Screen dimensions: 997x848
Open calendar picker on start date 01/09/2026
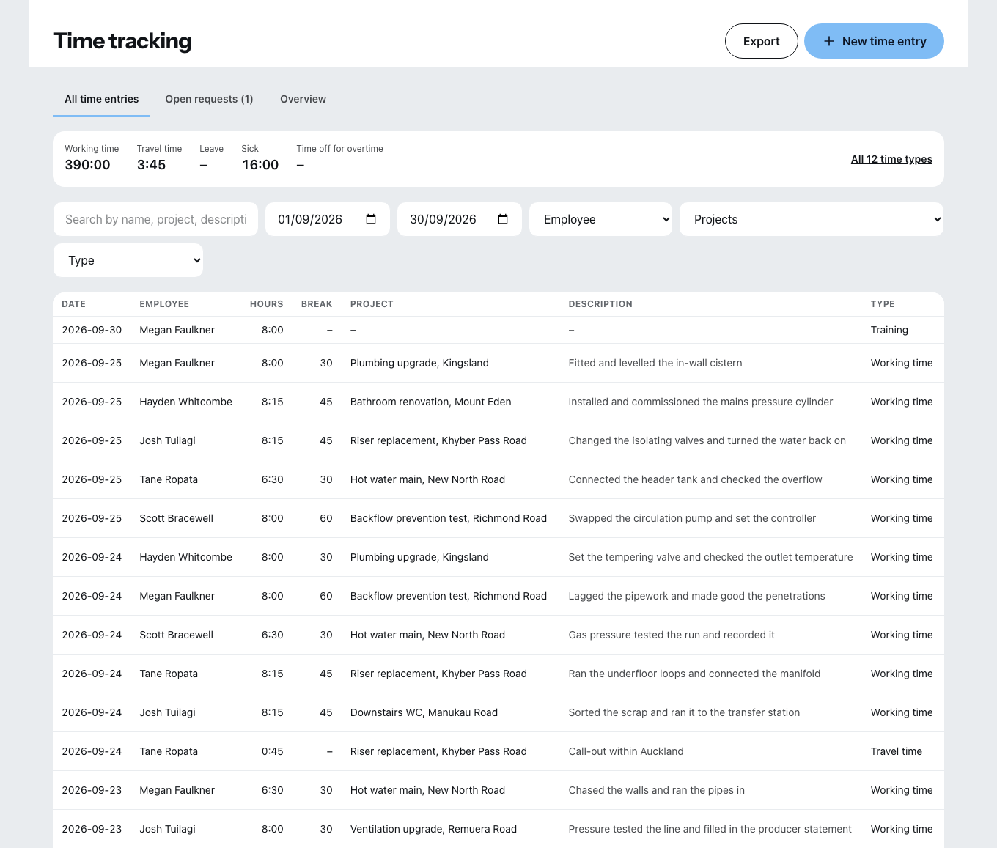pos(371,219)
